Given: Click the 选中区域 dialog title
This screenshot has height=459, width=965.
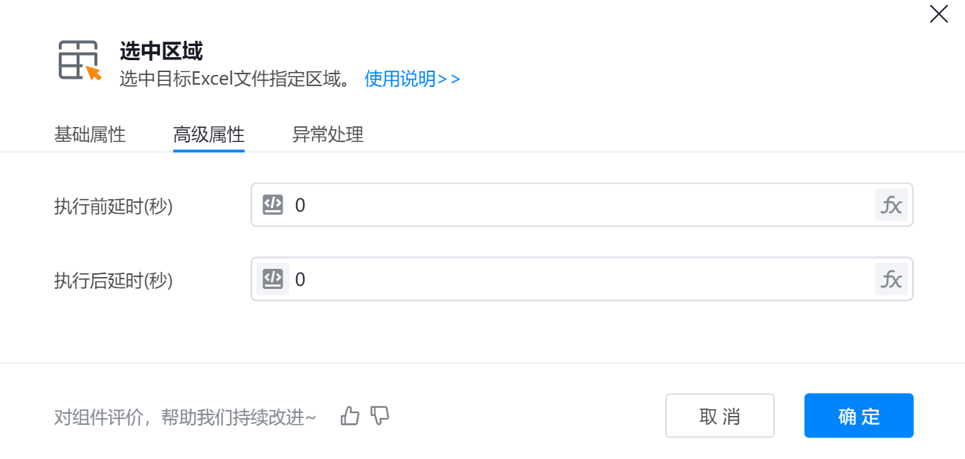Looking at the screenshot, I should tap(161, 51).
